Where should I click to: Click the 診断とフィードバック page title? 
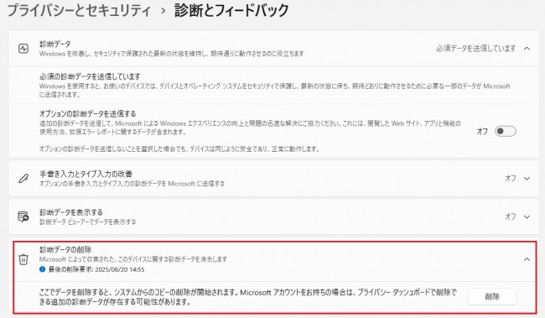[231, 10]
